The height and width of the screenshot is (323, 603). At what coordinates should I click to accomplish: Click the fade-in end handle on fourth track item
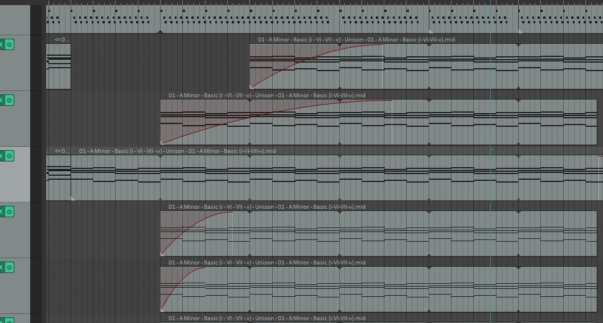233,212
